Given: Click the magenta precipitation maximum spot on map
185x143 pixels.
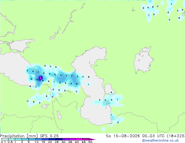Looking at the screenshot, I should pos(40,78).
